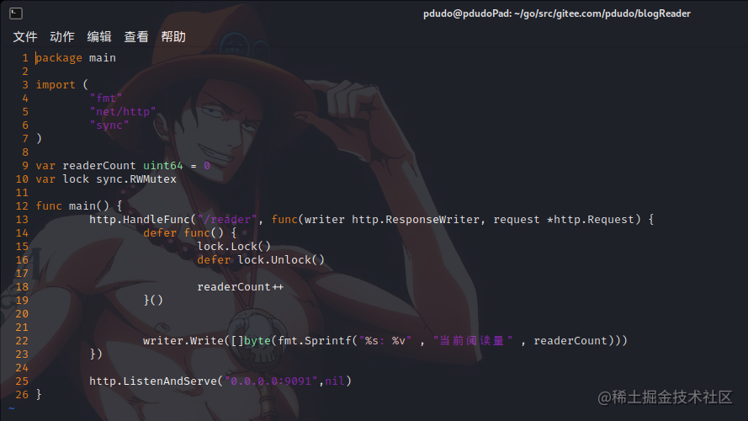The width and height of the screenshot is (748, 421).
Task: Click the func main() declaration
Action: pos(79,205)
